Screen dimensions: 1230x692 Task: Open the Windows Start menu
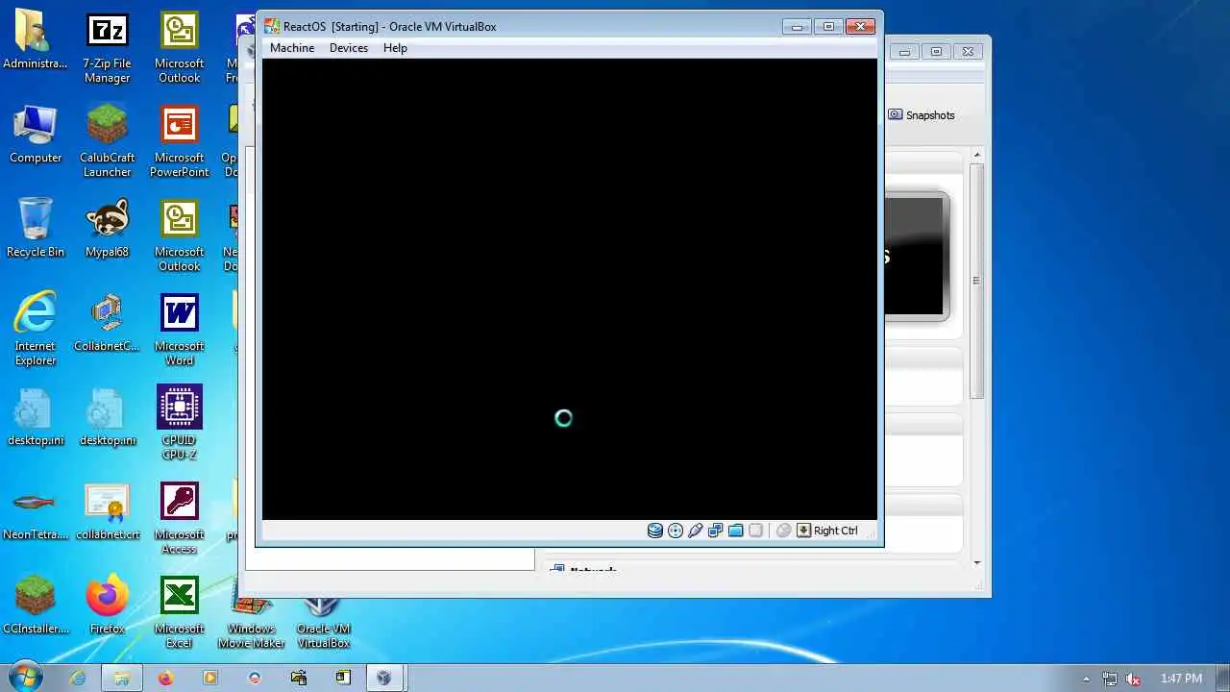(26, 677)
